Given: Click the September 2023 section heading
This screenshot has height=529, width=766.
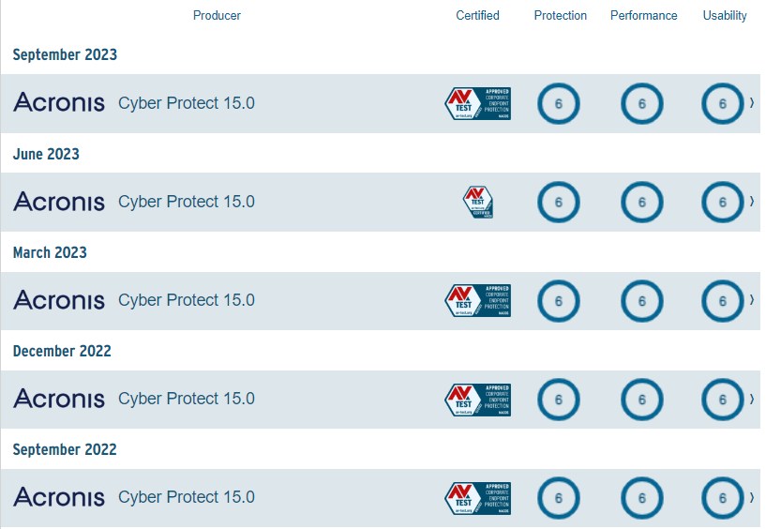Looking at the screenshot, I should click(x=65, y=54).
